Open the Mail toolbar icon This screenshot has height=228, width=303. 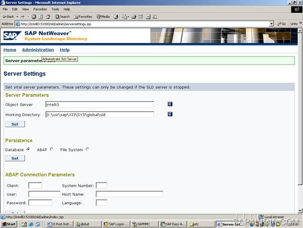click(x=125, y=17)
